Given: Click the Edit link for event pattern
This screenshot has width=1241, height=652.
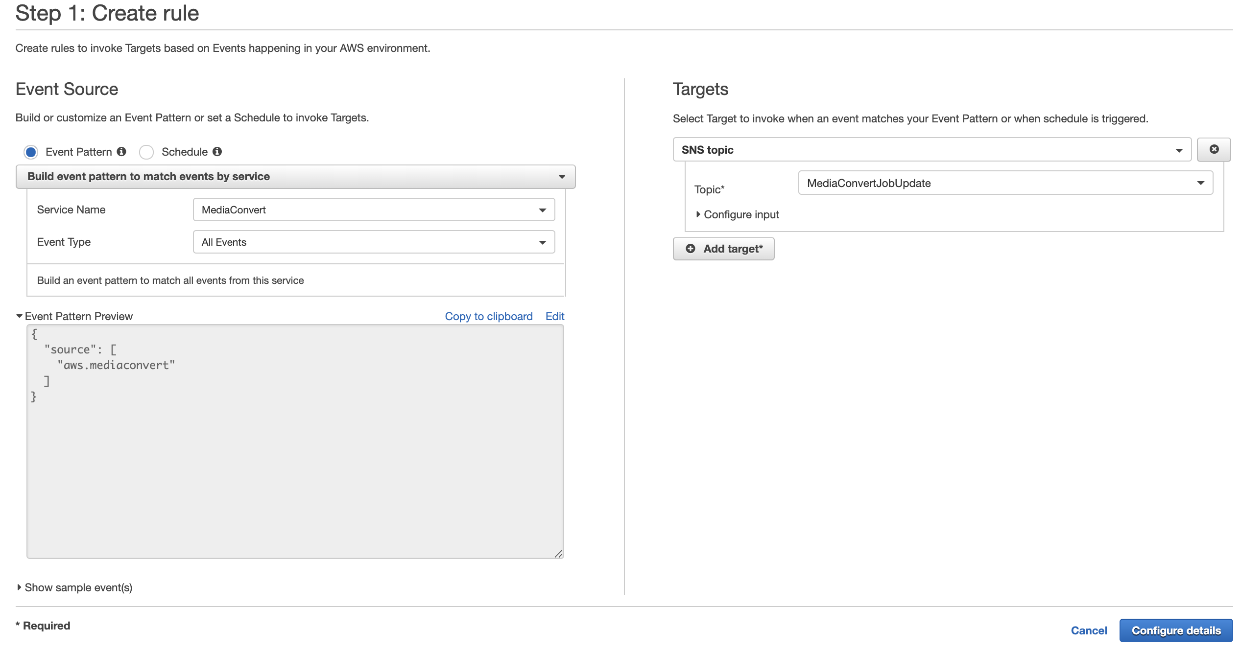Looking at the screenshot, I should click(x=554, y=316).
